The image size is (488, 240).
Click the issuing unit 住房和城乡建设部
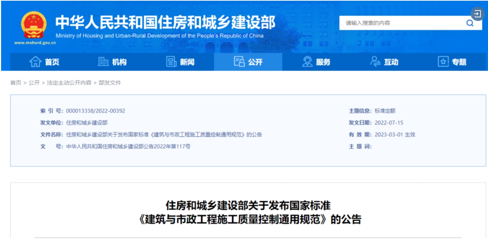pos(87,123)
